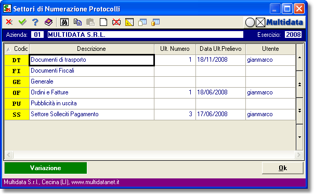Click the table with page export icon
Screen dimensions: 314x195
coord(142,22)
